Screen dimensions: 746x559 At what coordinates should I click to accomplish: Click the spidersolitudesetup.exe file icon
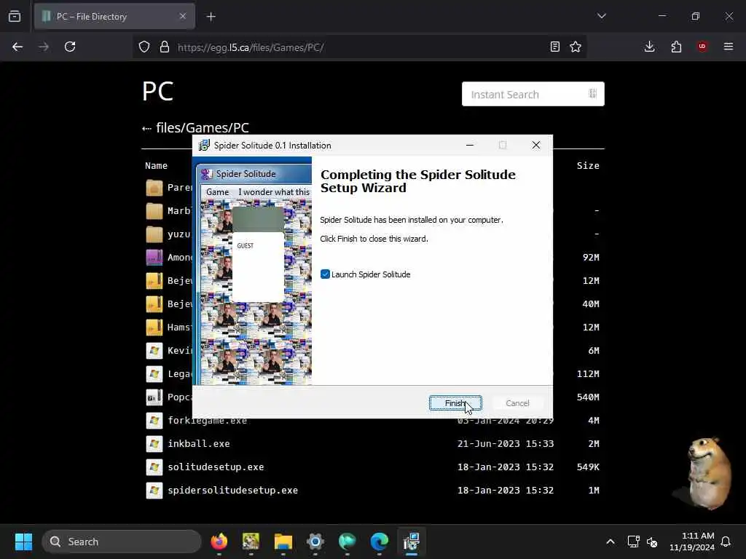tap(154, 490)
